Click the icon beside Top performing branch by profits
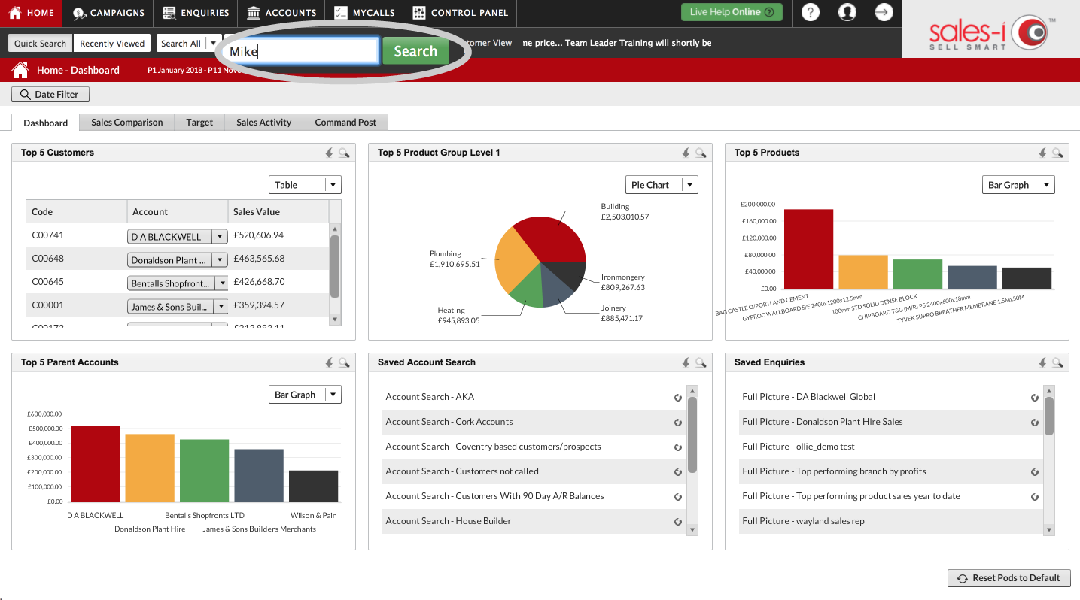1080x600 pixels. click(1035, 472)
